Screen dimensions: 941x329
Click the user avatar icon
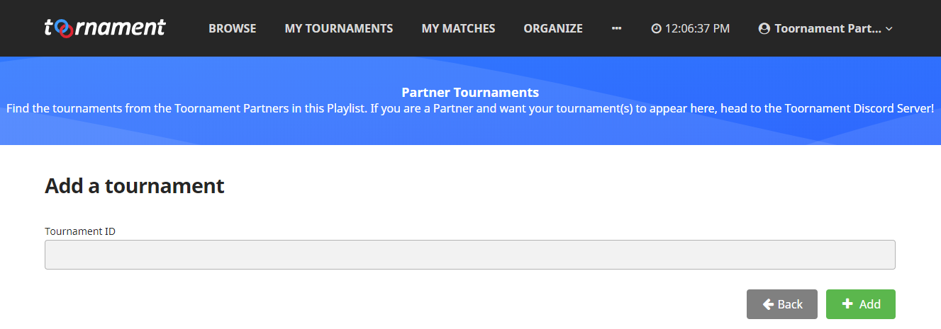coord(764,28)
